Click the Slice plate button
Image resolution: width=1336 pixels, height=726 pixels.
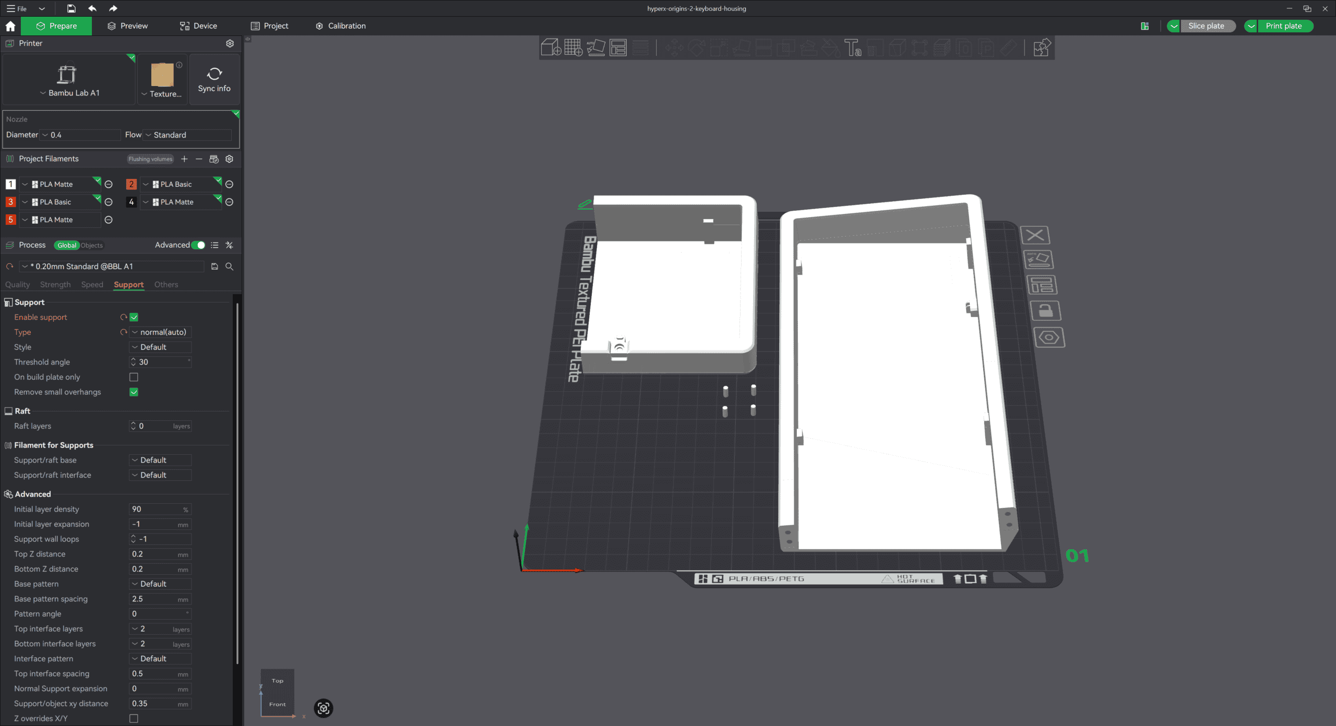pos(1206,26)
